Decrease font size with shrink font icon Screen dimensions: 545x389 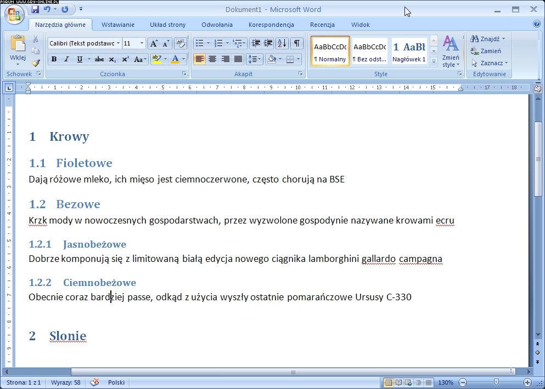coord(166,43)
